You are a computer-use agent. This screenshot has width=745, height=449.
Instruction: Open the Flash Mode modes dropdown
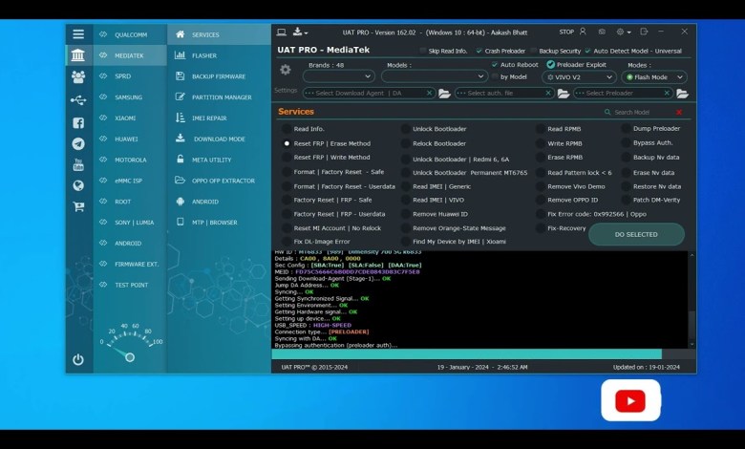tap(654, 77)
